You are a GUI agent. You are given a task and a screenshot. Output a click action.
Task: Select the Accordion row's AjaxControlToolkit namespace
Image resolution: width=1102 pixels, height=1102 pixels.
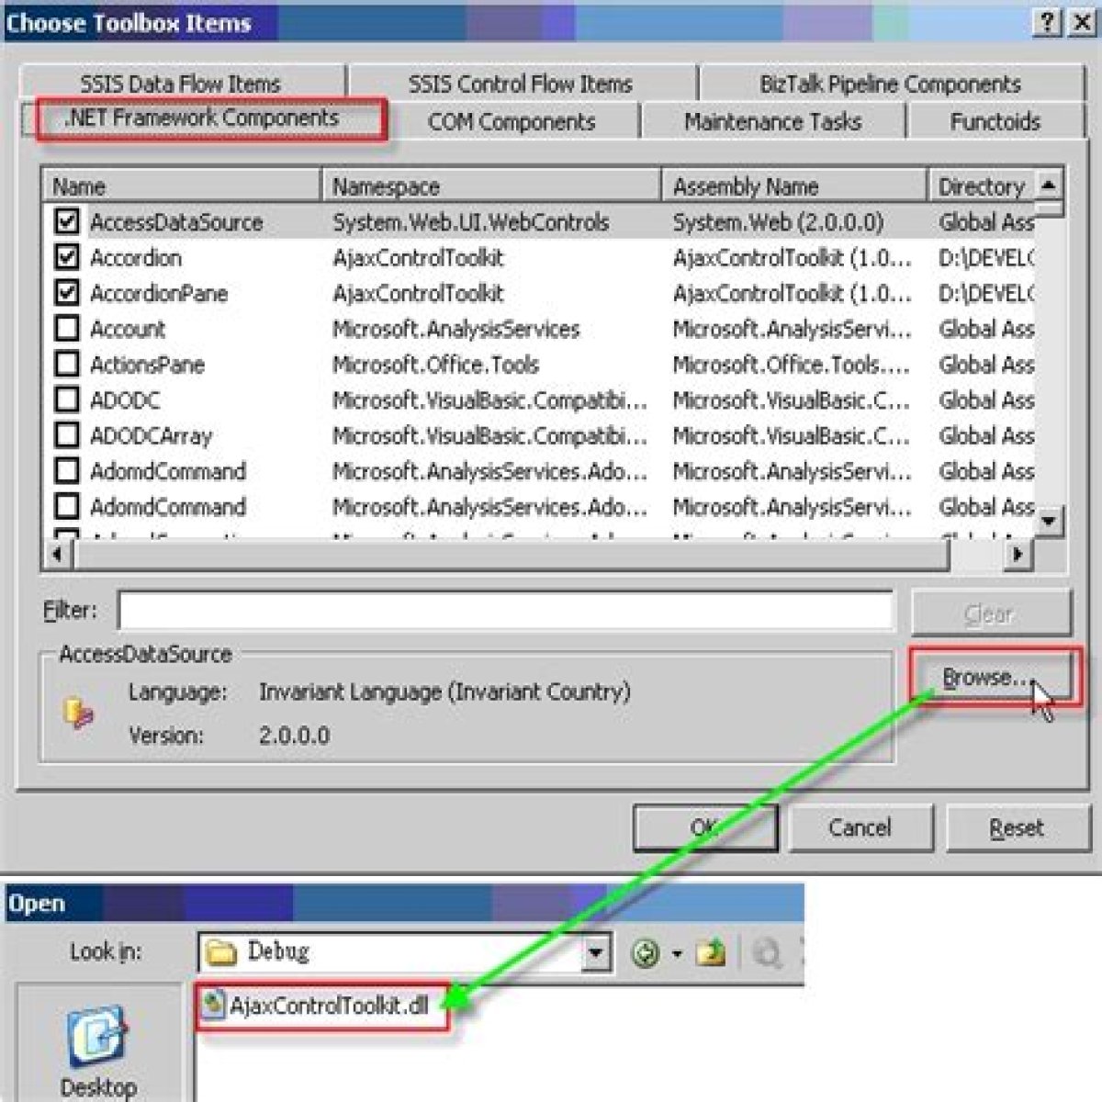(x=418, y=258)
